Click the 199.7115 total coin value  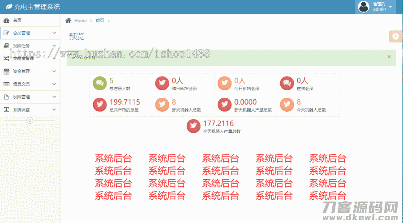coord(124,102)
